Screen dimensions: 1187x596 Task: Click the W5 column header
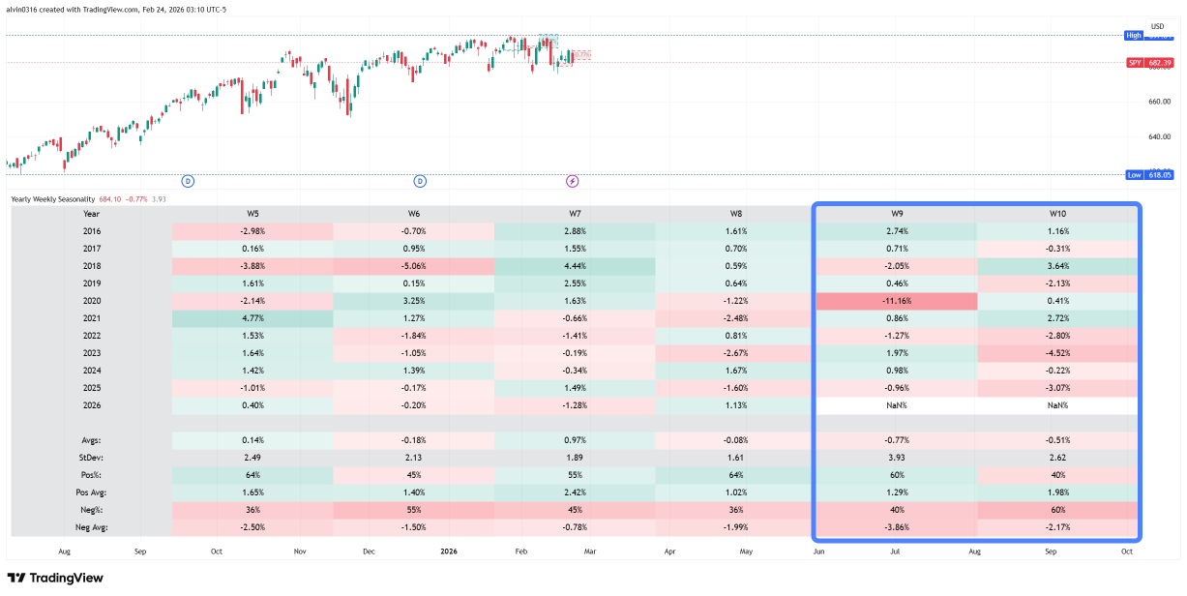(252, 214)
